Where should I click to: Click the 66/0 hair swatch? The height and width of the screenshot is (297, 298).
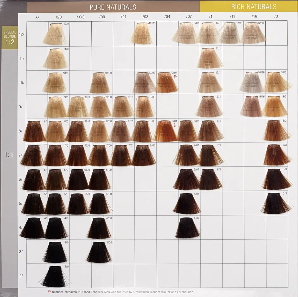[x=78, y=180]
